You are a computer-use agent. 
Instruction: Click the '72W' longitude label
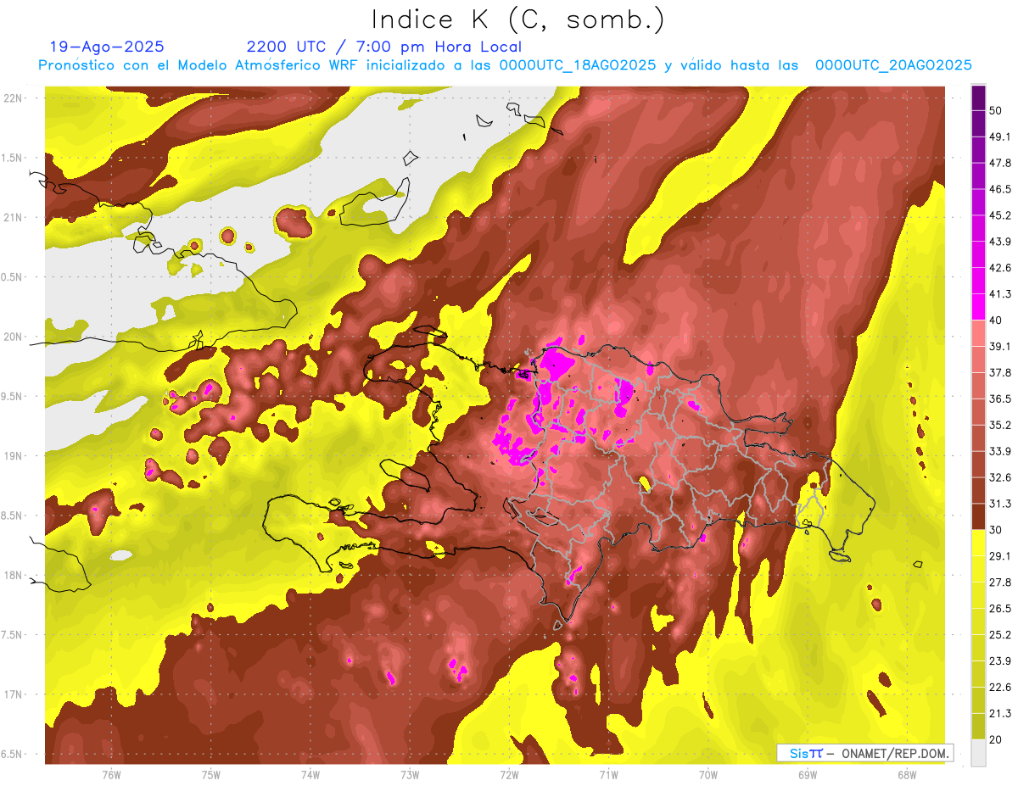(509, 775)
